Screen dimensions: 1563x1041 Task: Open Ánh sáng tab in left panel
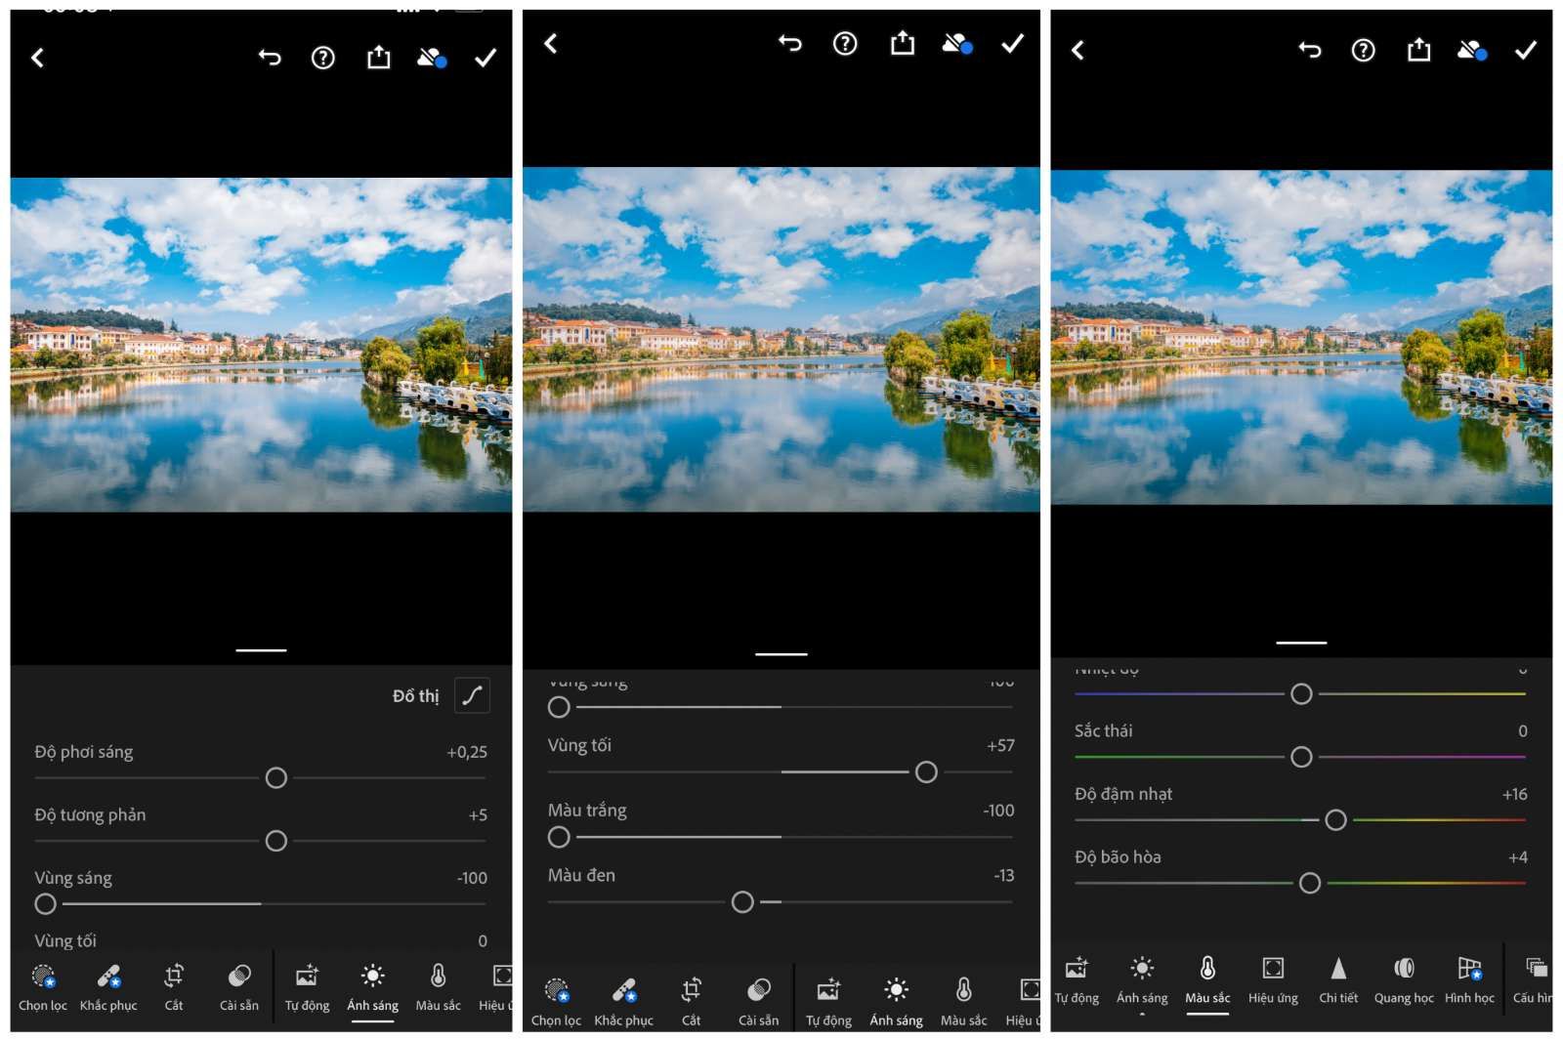click(372, 986)
